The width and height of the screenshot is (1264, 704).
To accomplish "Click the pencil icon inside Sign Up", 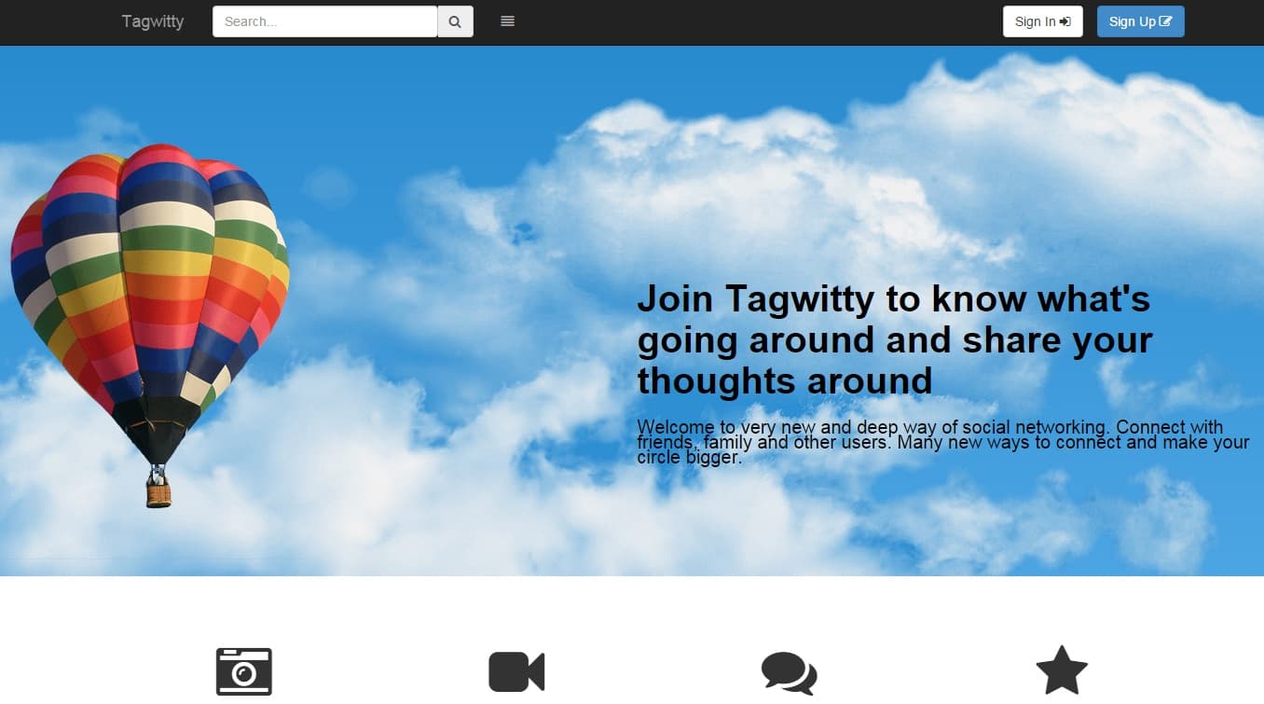I will pyautogui.click(x=1165, y=21).
